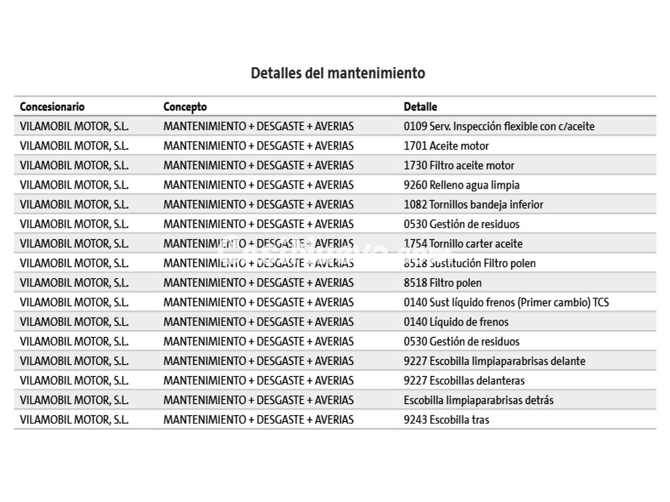The height and width of the screenshot is (502, 670).
Task: Select '1082 Tornillos bandeja inferior' cell
Action: (x=473, y=204)
